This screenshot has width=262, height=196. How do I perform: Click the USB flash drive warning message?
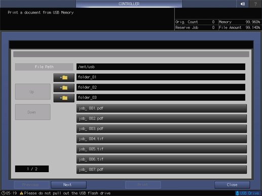tap(67, 193)
